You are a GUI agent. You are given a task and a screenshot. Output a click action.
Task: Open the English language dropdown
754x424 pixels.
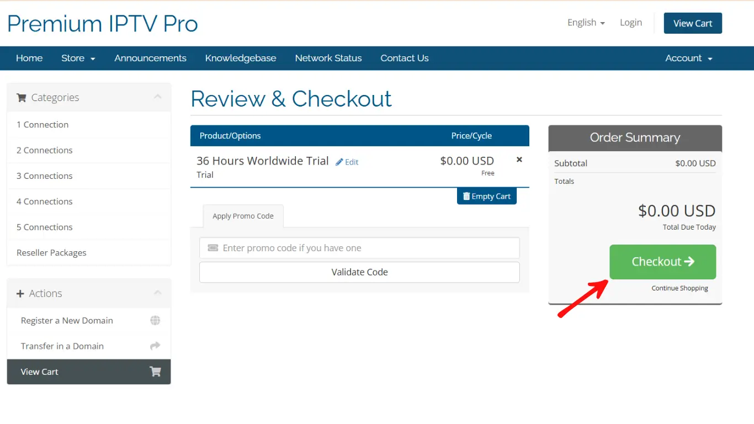(x=585, y=23)
